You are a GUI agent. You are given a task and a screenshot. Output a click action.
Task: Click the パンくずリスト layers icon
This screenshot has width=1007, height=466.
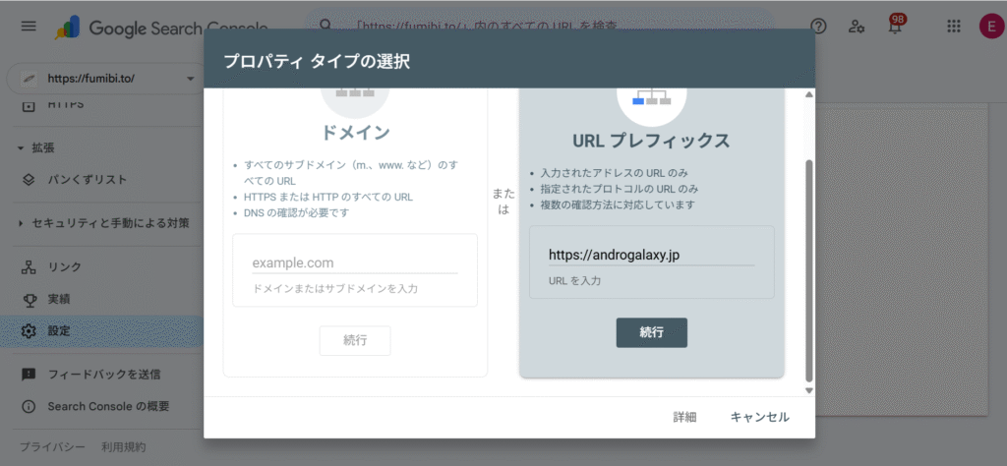[29, 180]
